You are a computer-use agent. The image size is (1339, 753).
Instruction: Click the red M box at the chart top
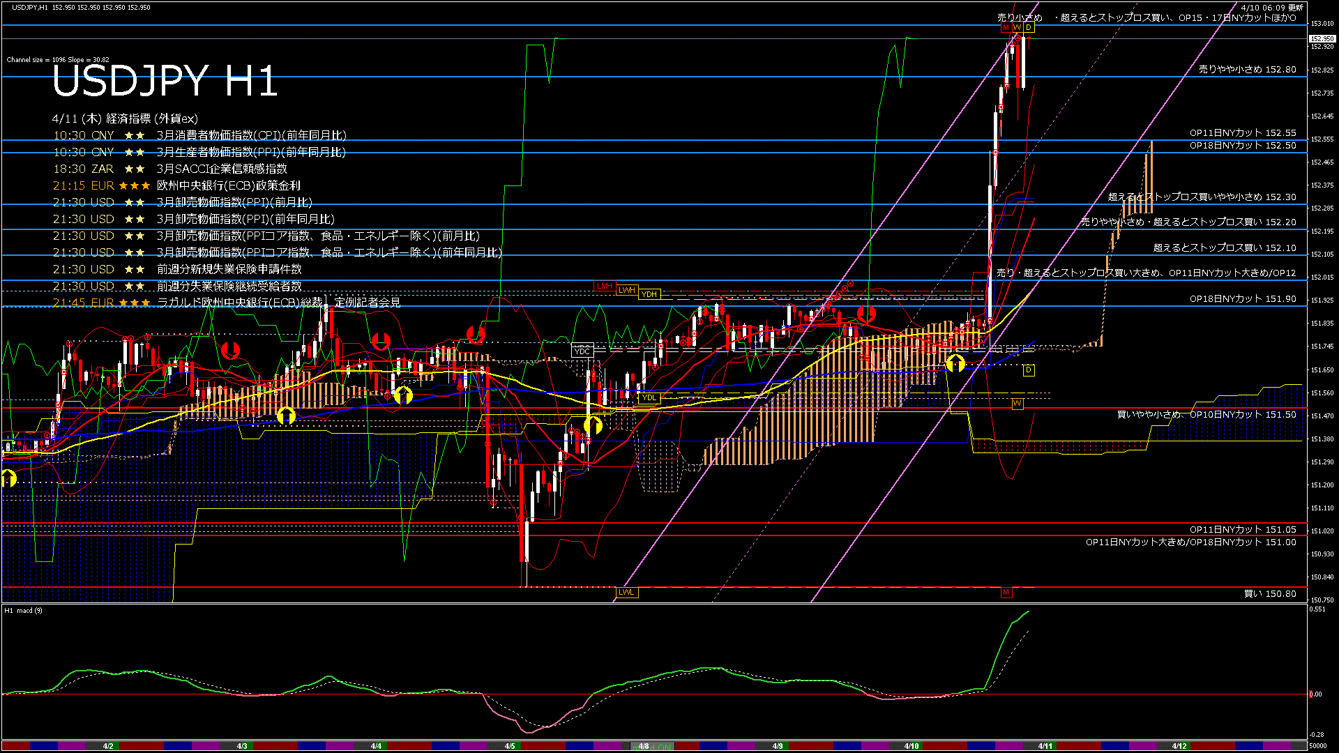1005,27
